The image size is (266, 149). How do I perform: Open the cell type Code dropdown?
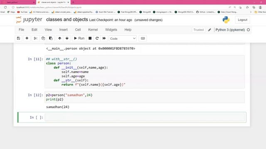pyautogui.click(x=123, y=38)
